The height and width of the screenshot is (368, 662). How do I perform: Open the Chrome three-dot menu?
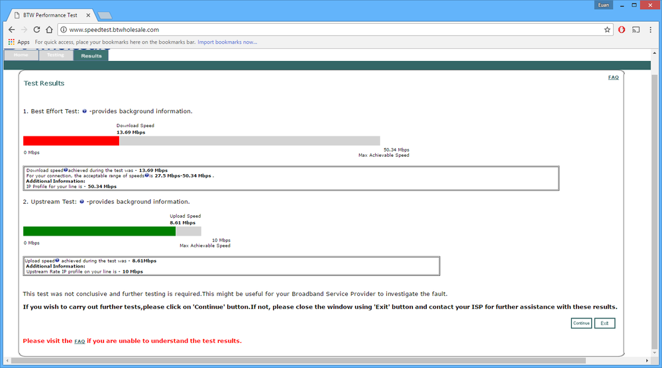point(651,30)
